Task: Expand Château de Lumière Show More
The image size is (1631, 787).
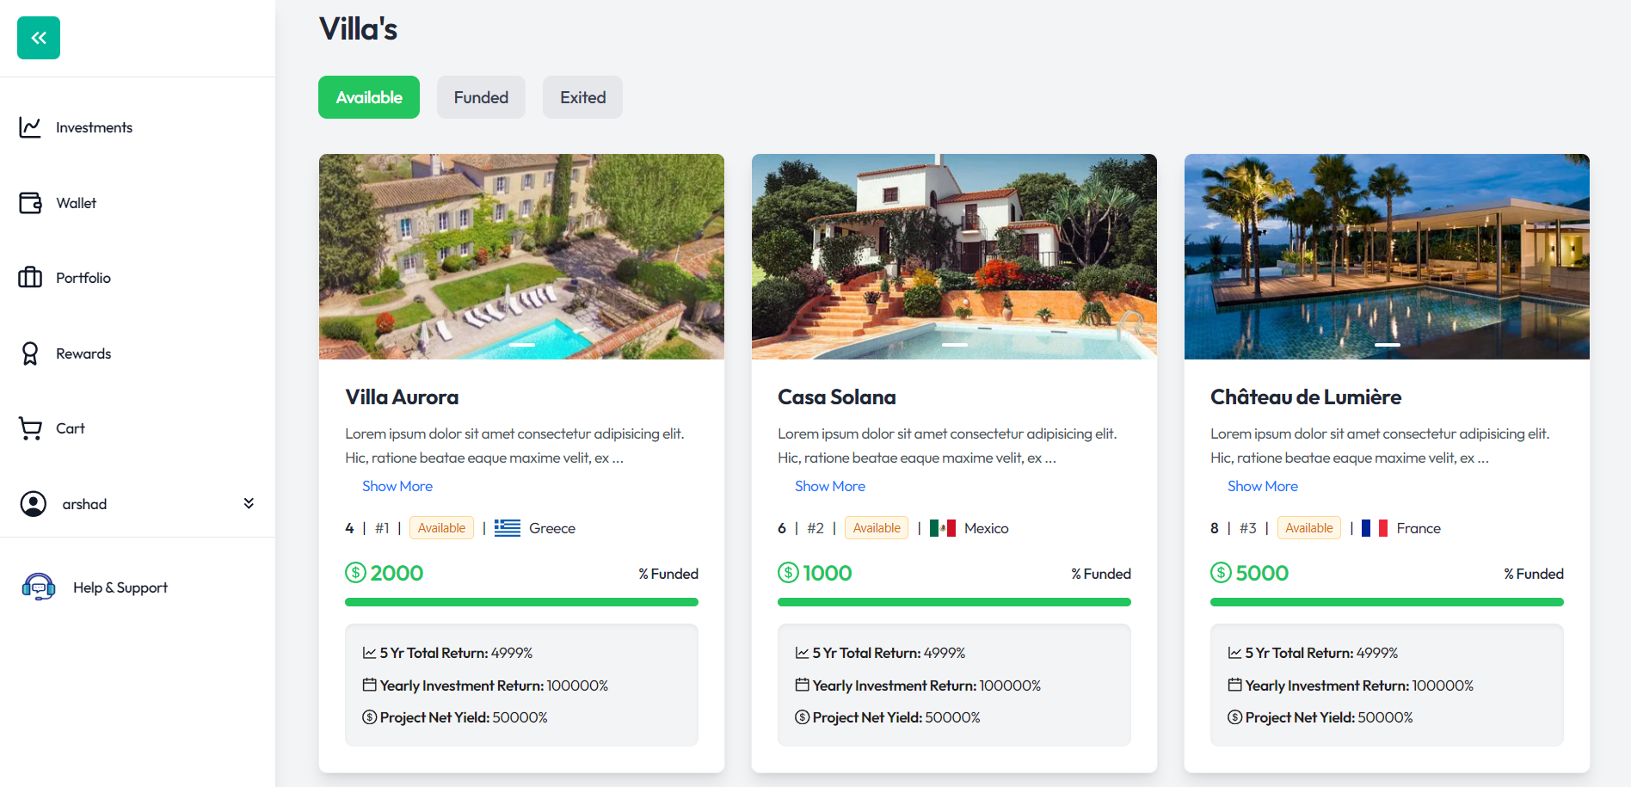Action: click(x=1263, y=486)
